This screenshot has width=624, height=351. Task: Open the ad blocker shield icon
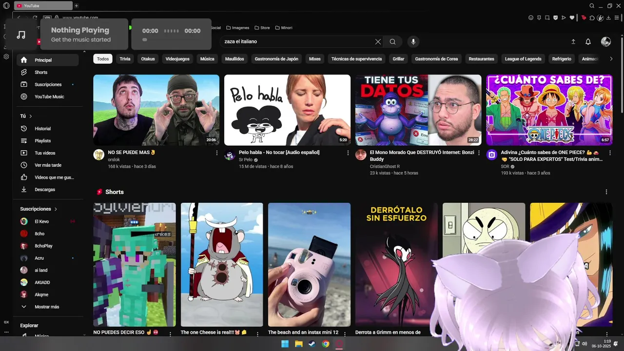555,18
